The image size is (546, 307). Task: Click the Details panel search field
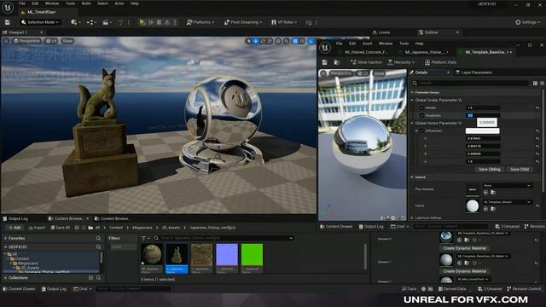470,84
